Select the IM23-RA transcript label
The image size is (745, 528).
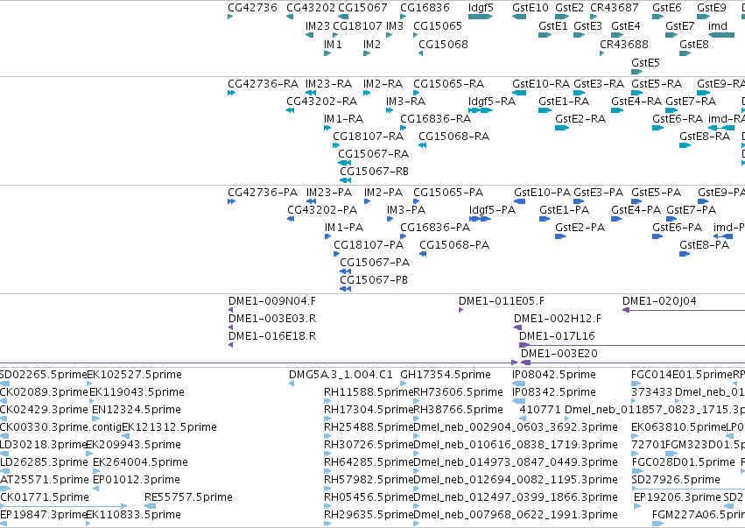point(329,84)
